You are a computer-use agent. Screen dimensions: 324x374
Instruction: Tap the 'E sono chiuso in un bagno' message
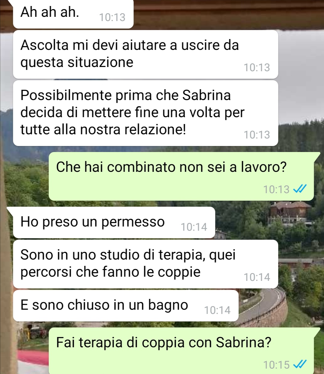click(x=126, y=306)
